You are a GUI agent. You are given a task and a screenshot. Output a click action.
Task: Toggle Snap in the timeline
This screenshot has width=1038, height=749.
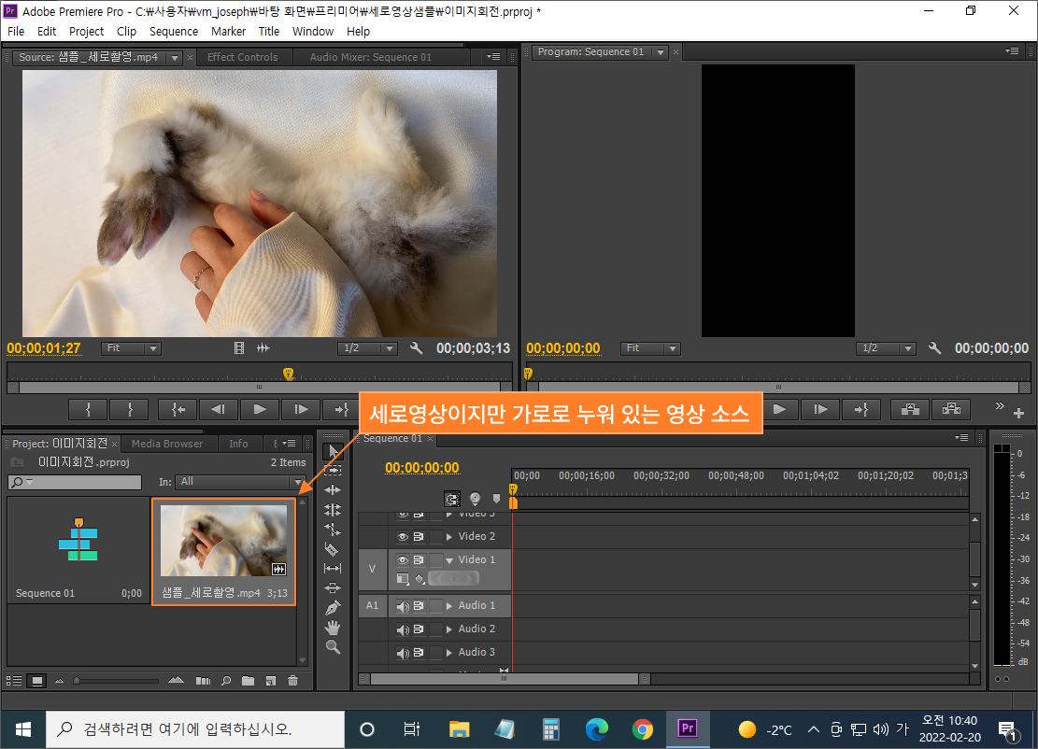pos(452,499)
